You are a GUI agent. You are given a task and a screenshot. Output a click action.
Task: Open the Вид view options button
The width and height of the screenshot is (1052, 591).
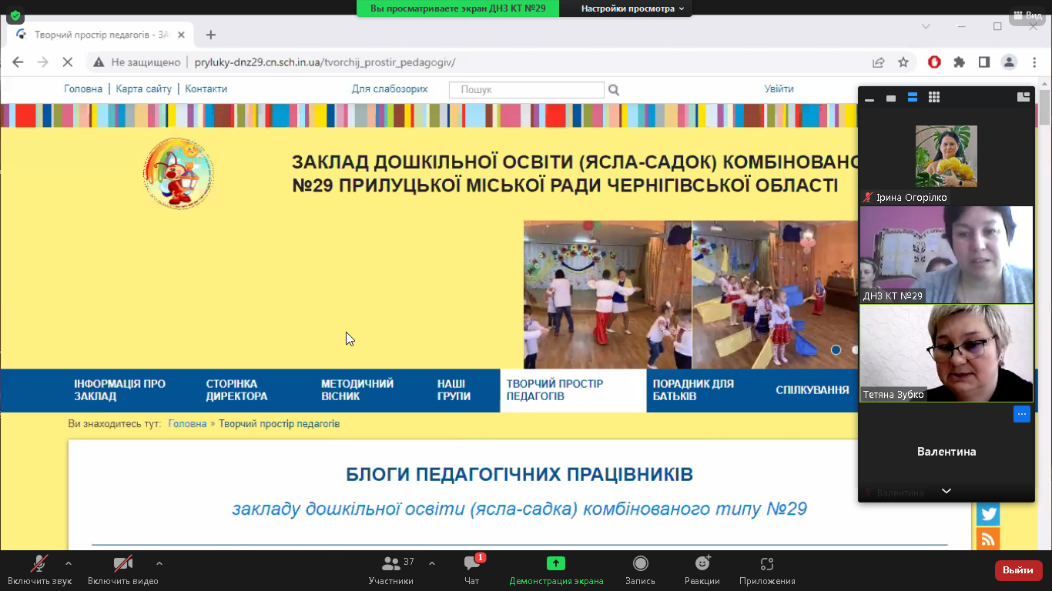click(x=1027, y=15)
